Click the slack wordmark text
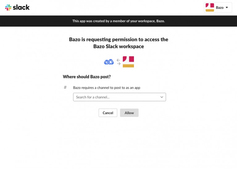 coord(21,7)
